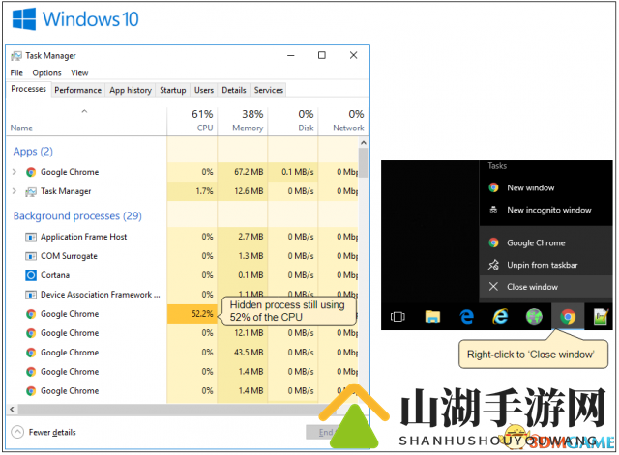Switch to the Details tab
Image resolution: width=619 pixels, height=455 pixels.
point(234,90)
